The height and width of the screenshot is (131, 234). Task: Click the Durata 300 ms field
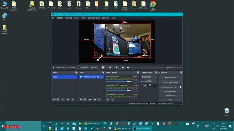click(x=150, y=81)
